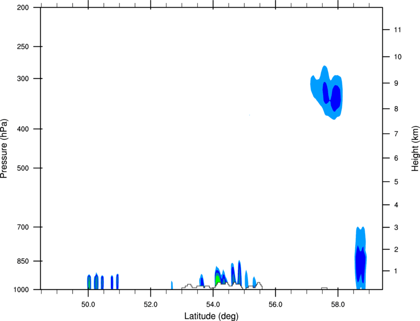
Task: Click the 50.0 latitude tick label
Action: 88,305
